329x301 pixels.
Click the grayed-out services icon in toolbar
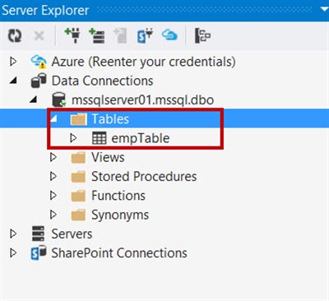(x=120, y=35)
